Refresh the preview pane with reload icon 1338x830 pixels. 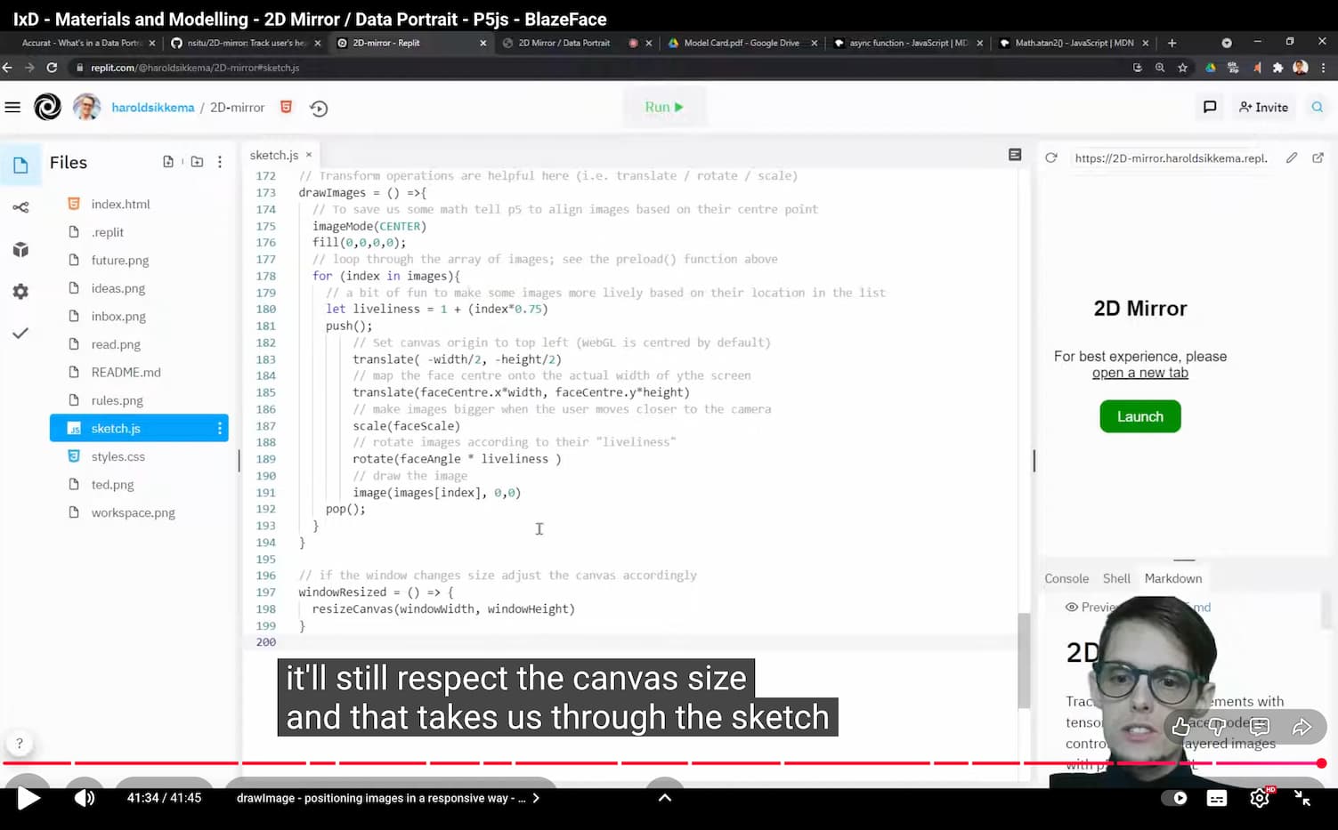click(x=1051, y=157)
